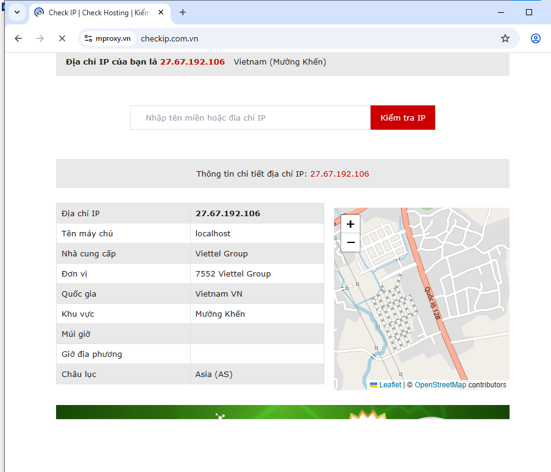Click Vietnam (Mường Khến) location text
Screen dimensions: 551x472
click(280, 62)
